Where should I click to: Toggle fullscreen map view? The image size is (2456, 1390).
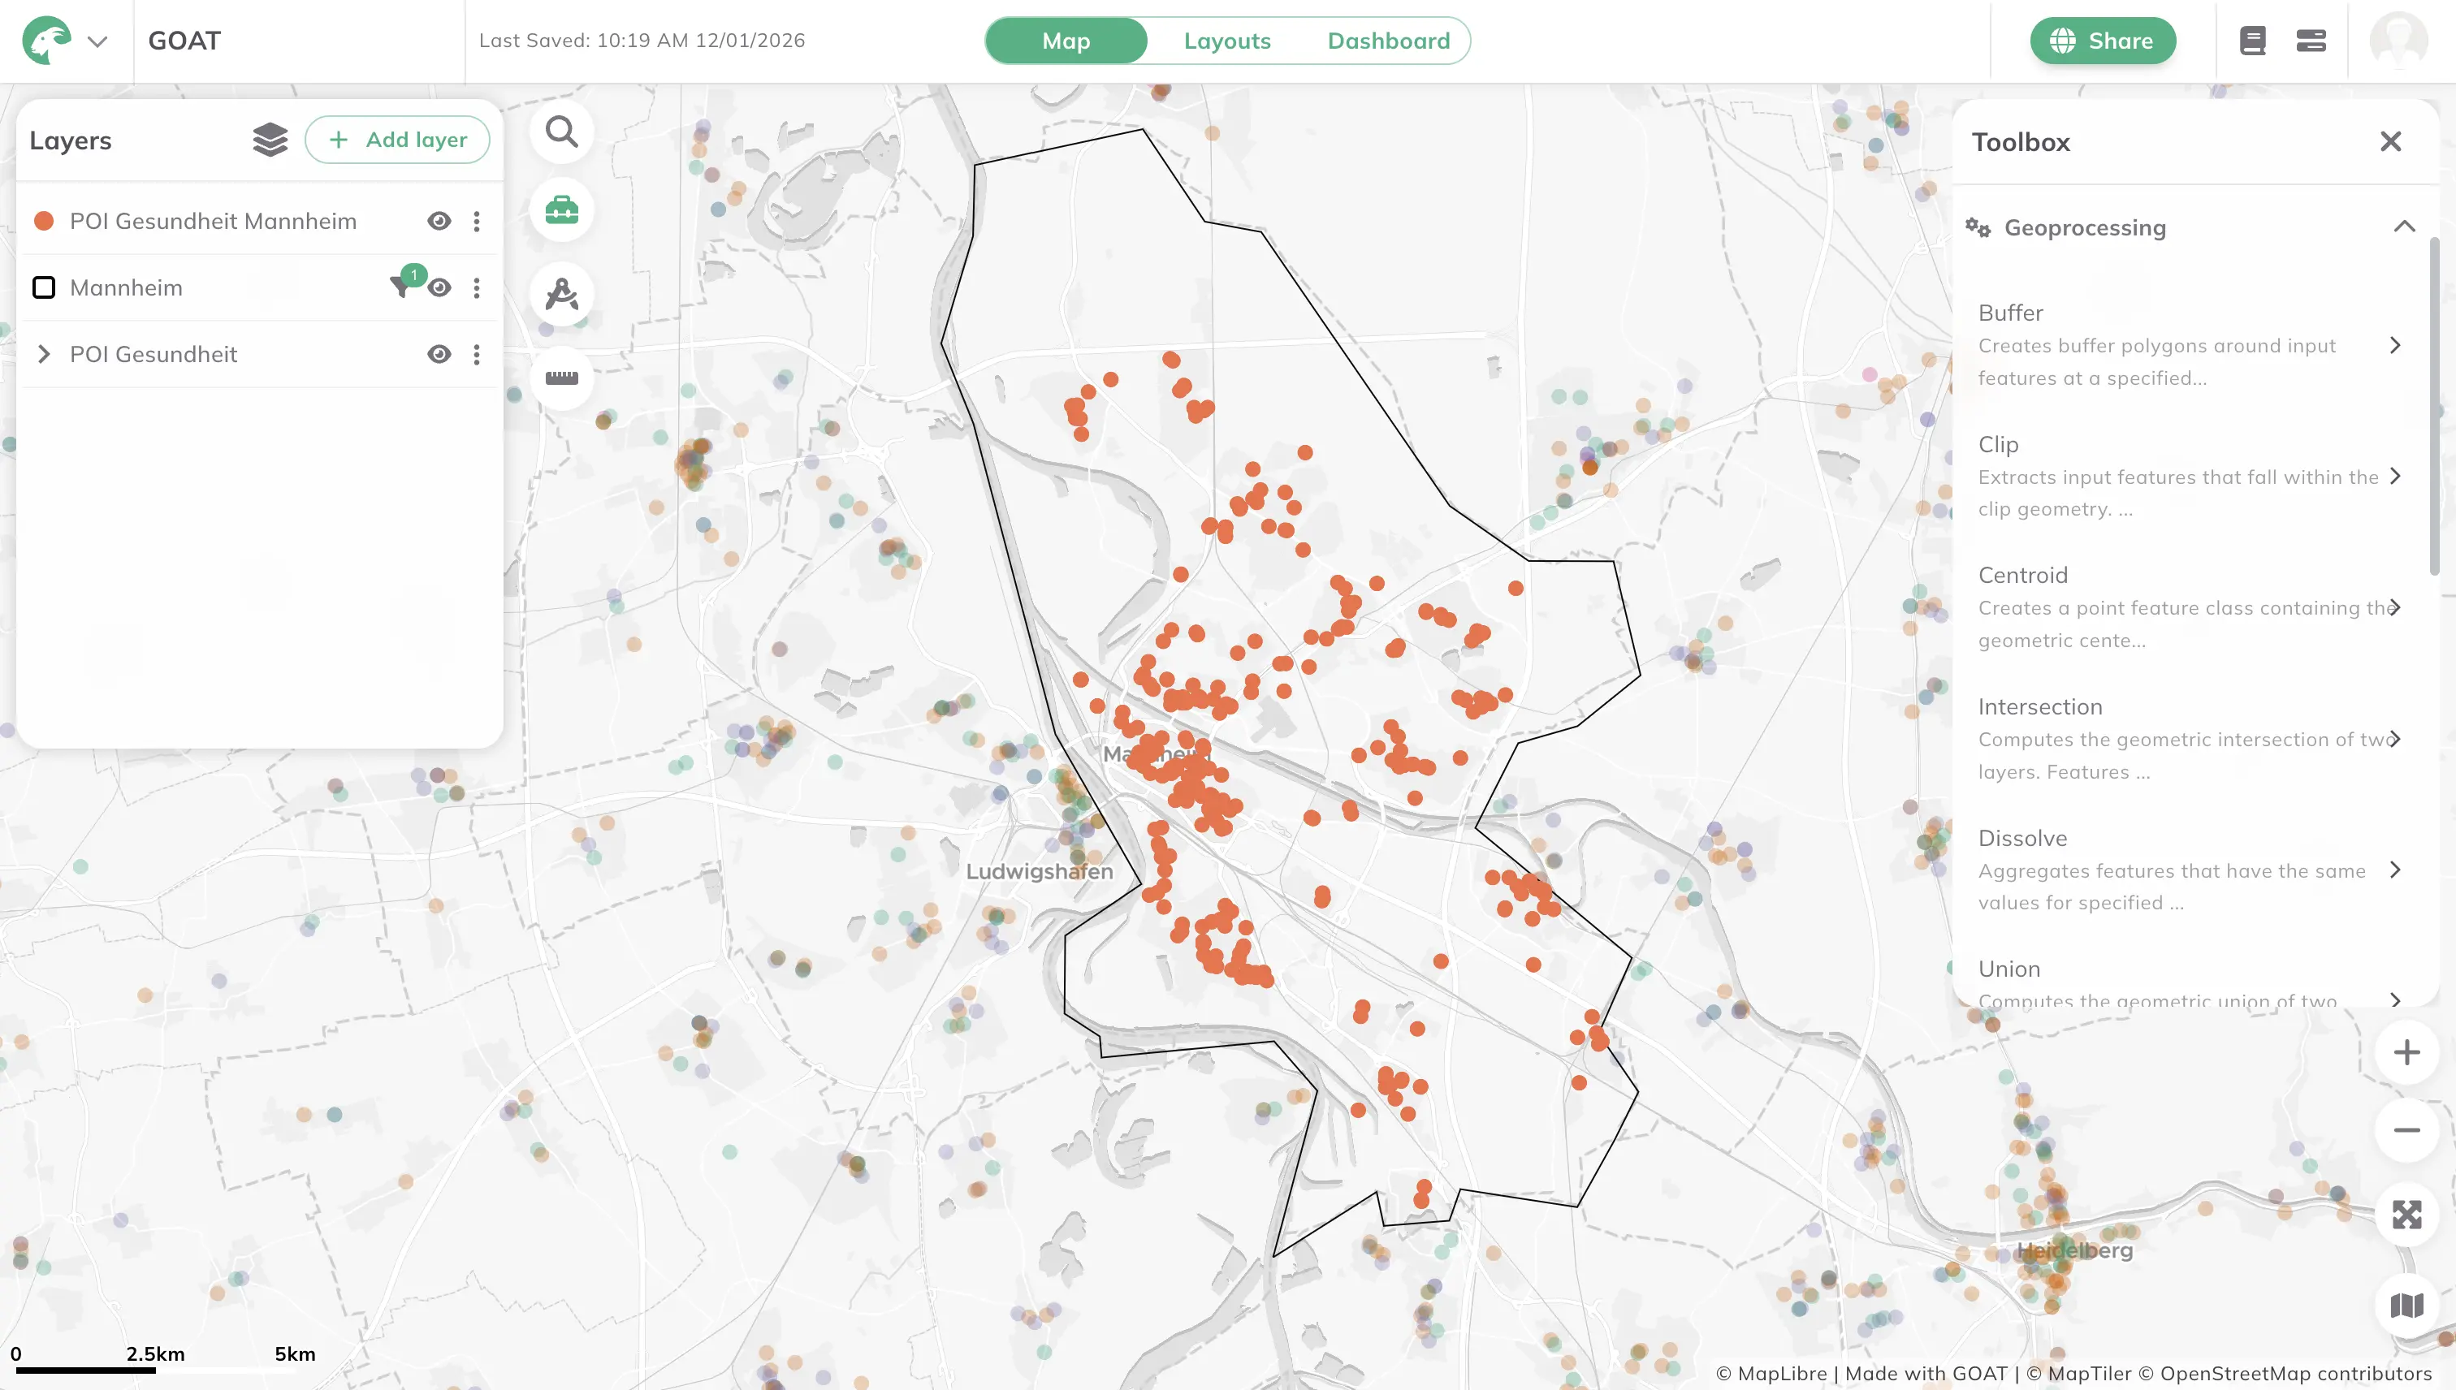click(x=2406, y=1215)
